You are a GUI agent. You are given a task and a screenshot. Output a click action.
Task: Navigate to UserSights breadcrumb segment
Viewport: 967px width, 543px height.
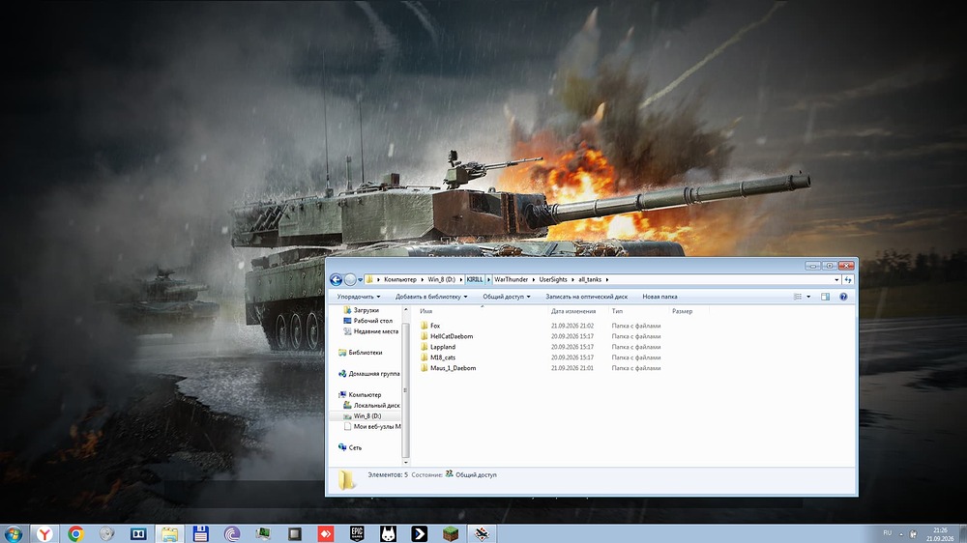553,280
